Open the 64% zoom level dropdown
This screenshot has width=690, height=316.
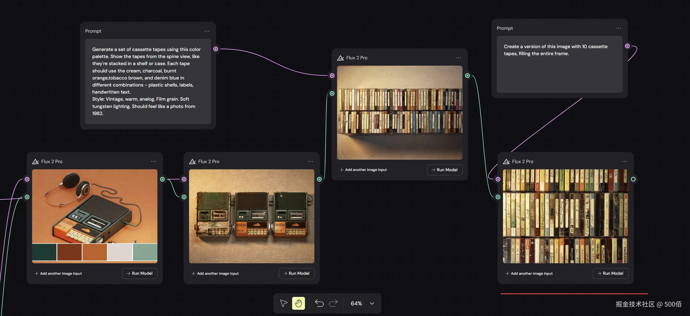[356, 303]
